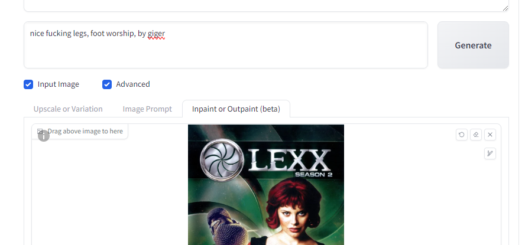Click the gray info circle icon
This screenshot has height=245, width=525.
coord(44,136)
